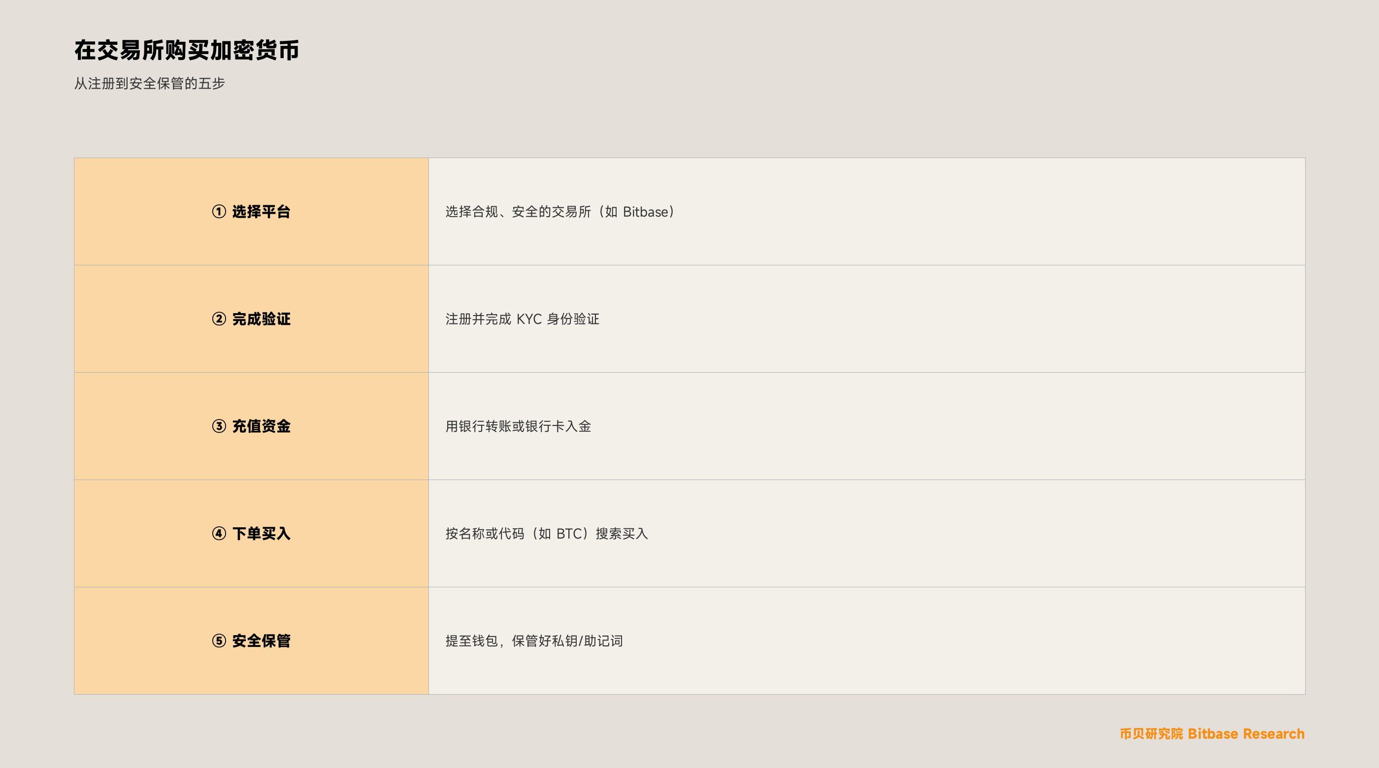Click the ④ 下单买入 step cell

pyautogui.click(x=251, y=534)
